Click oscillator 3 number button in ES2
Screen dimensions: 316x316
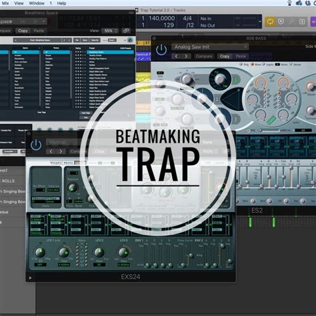(236, 119)
